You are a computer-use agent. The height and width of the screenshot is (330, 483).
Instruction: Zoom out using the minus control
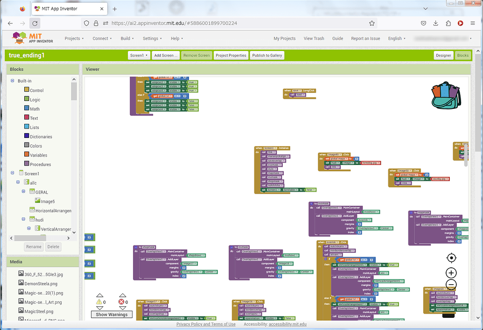click(x=451, y=284)
